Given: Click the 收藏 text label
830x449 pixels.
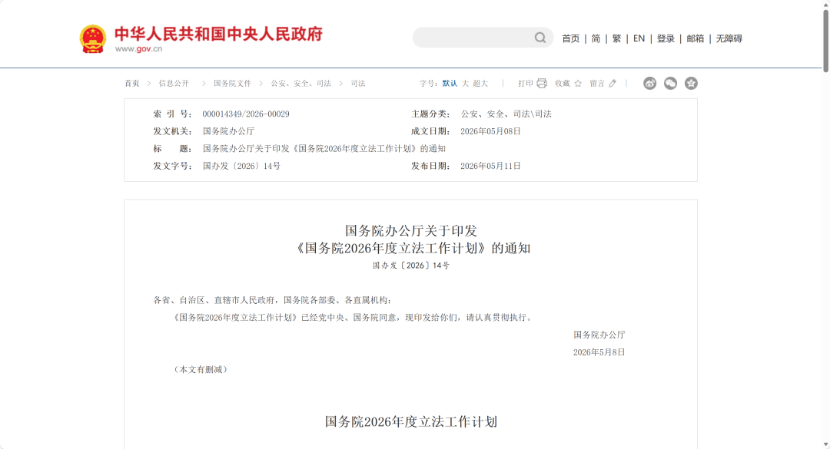Looking at the screenshot, I should coord(563,84).
